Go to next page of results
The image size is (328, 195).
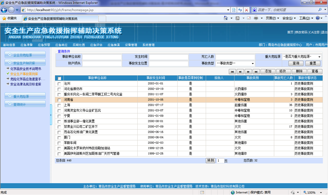(248, 71)
